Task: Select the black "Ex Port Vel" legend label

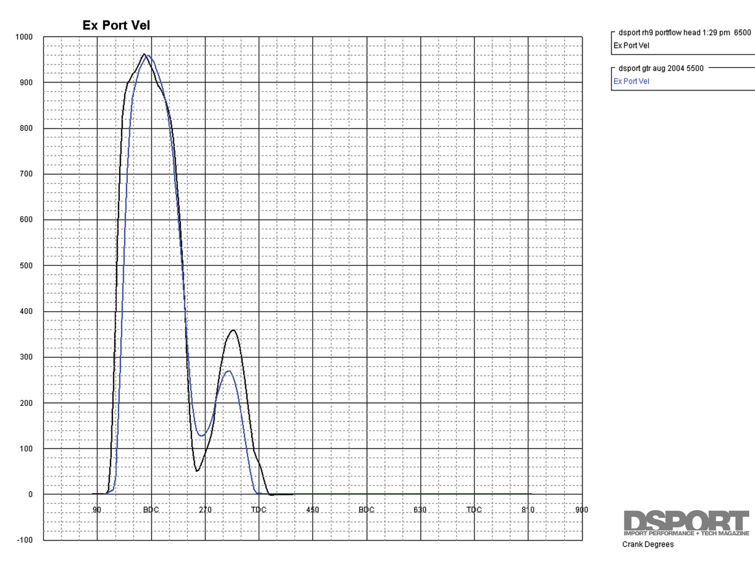Action: pos(631,45)
